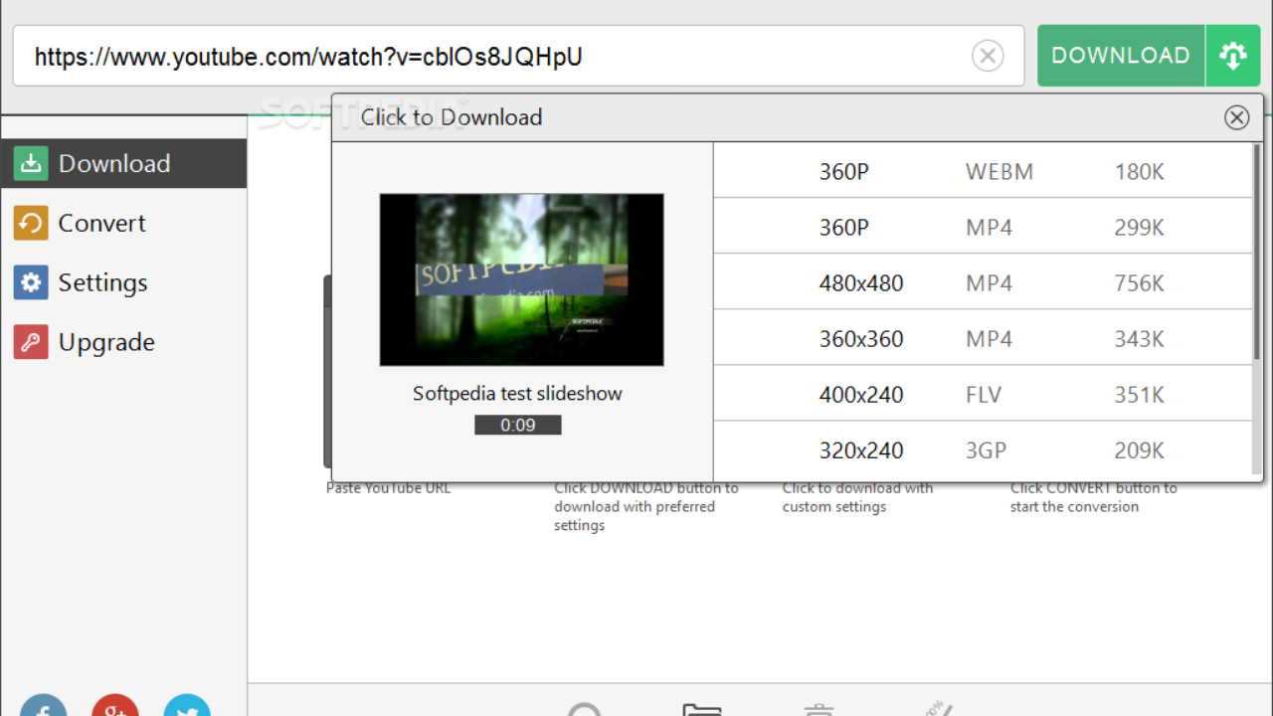The width and height of the screenshot is (1273, 716).
Task: Open the folder icon in bottom toolbar
Action: (x=702, y=709)
